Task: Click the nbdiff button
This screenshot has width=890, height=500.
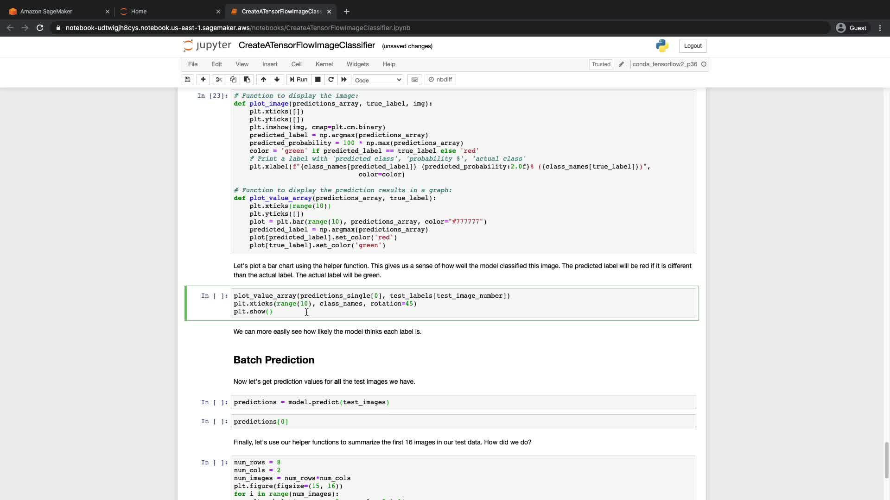Action: 440,80
